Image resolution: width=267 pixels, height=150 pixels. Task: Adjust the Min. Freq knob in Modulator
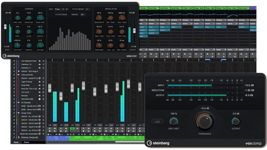(x=111, y=18)
